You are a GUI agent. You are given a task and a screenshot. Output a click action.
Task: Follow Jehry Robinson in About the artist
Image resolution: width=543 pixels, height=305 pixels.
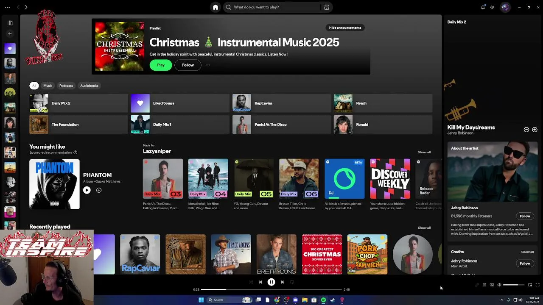click(x=525, y=216)
